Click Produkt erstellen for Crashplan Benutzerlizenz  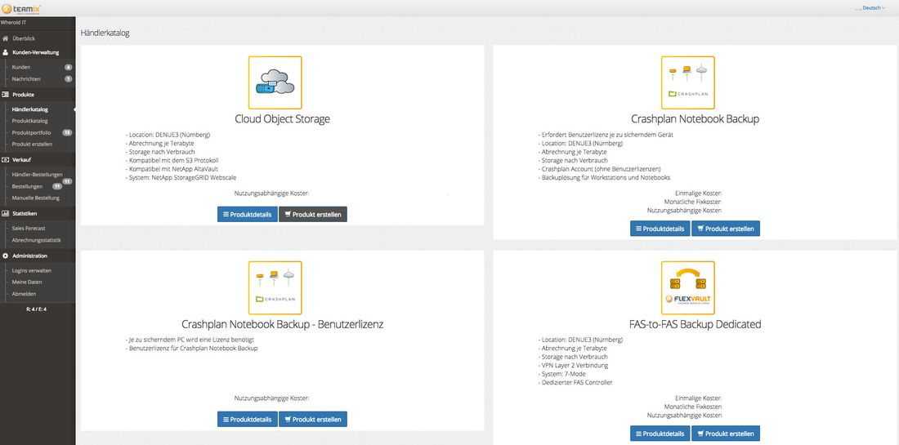pyautogui.click(x=313, y=419)
